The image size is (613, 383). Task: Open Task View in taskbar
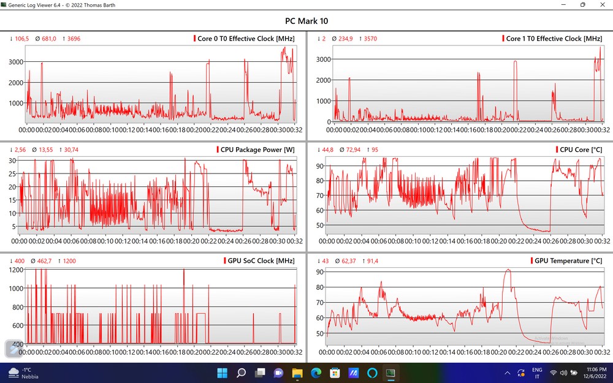tap(260, 373)
